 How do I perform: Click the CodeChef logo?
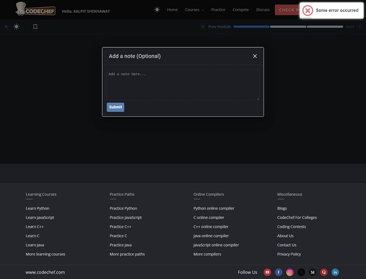(x=35, y=9)
